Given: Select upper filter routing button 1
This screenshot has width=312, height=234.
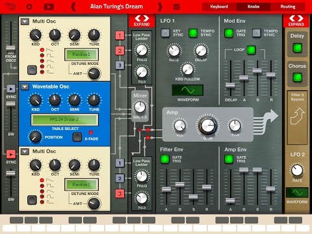Looking at the screenshot, I should click(120, 36).
